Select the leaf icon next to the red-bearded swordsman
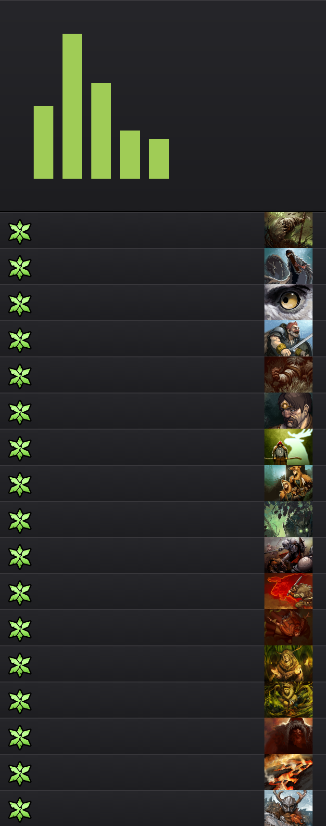Image resolution: width=326 pixels, height=826 pixels. tap(20, 340)
